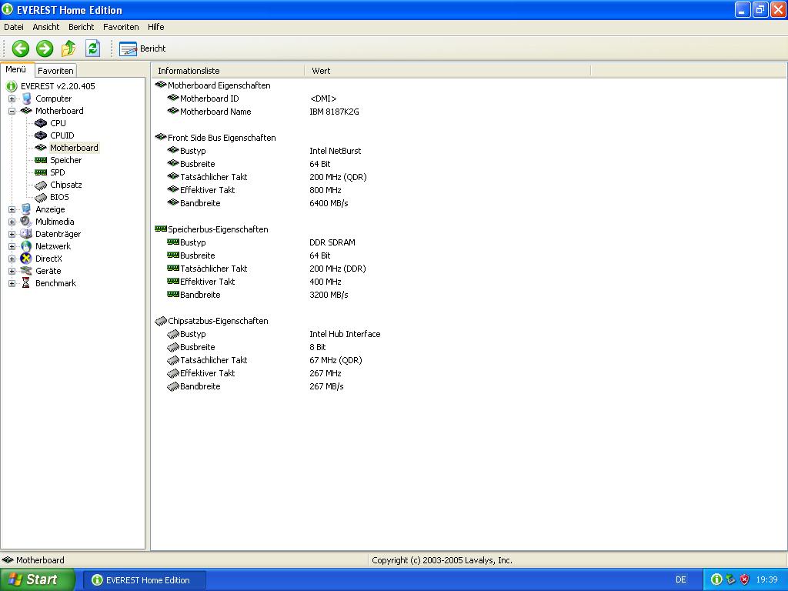
Task: Open the Favoriten menu in menu bar
Action: [x=121, y=27]
